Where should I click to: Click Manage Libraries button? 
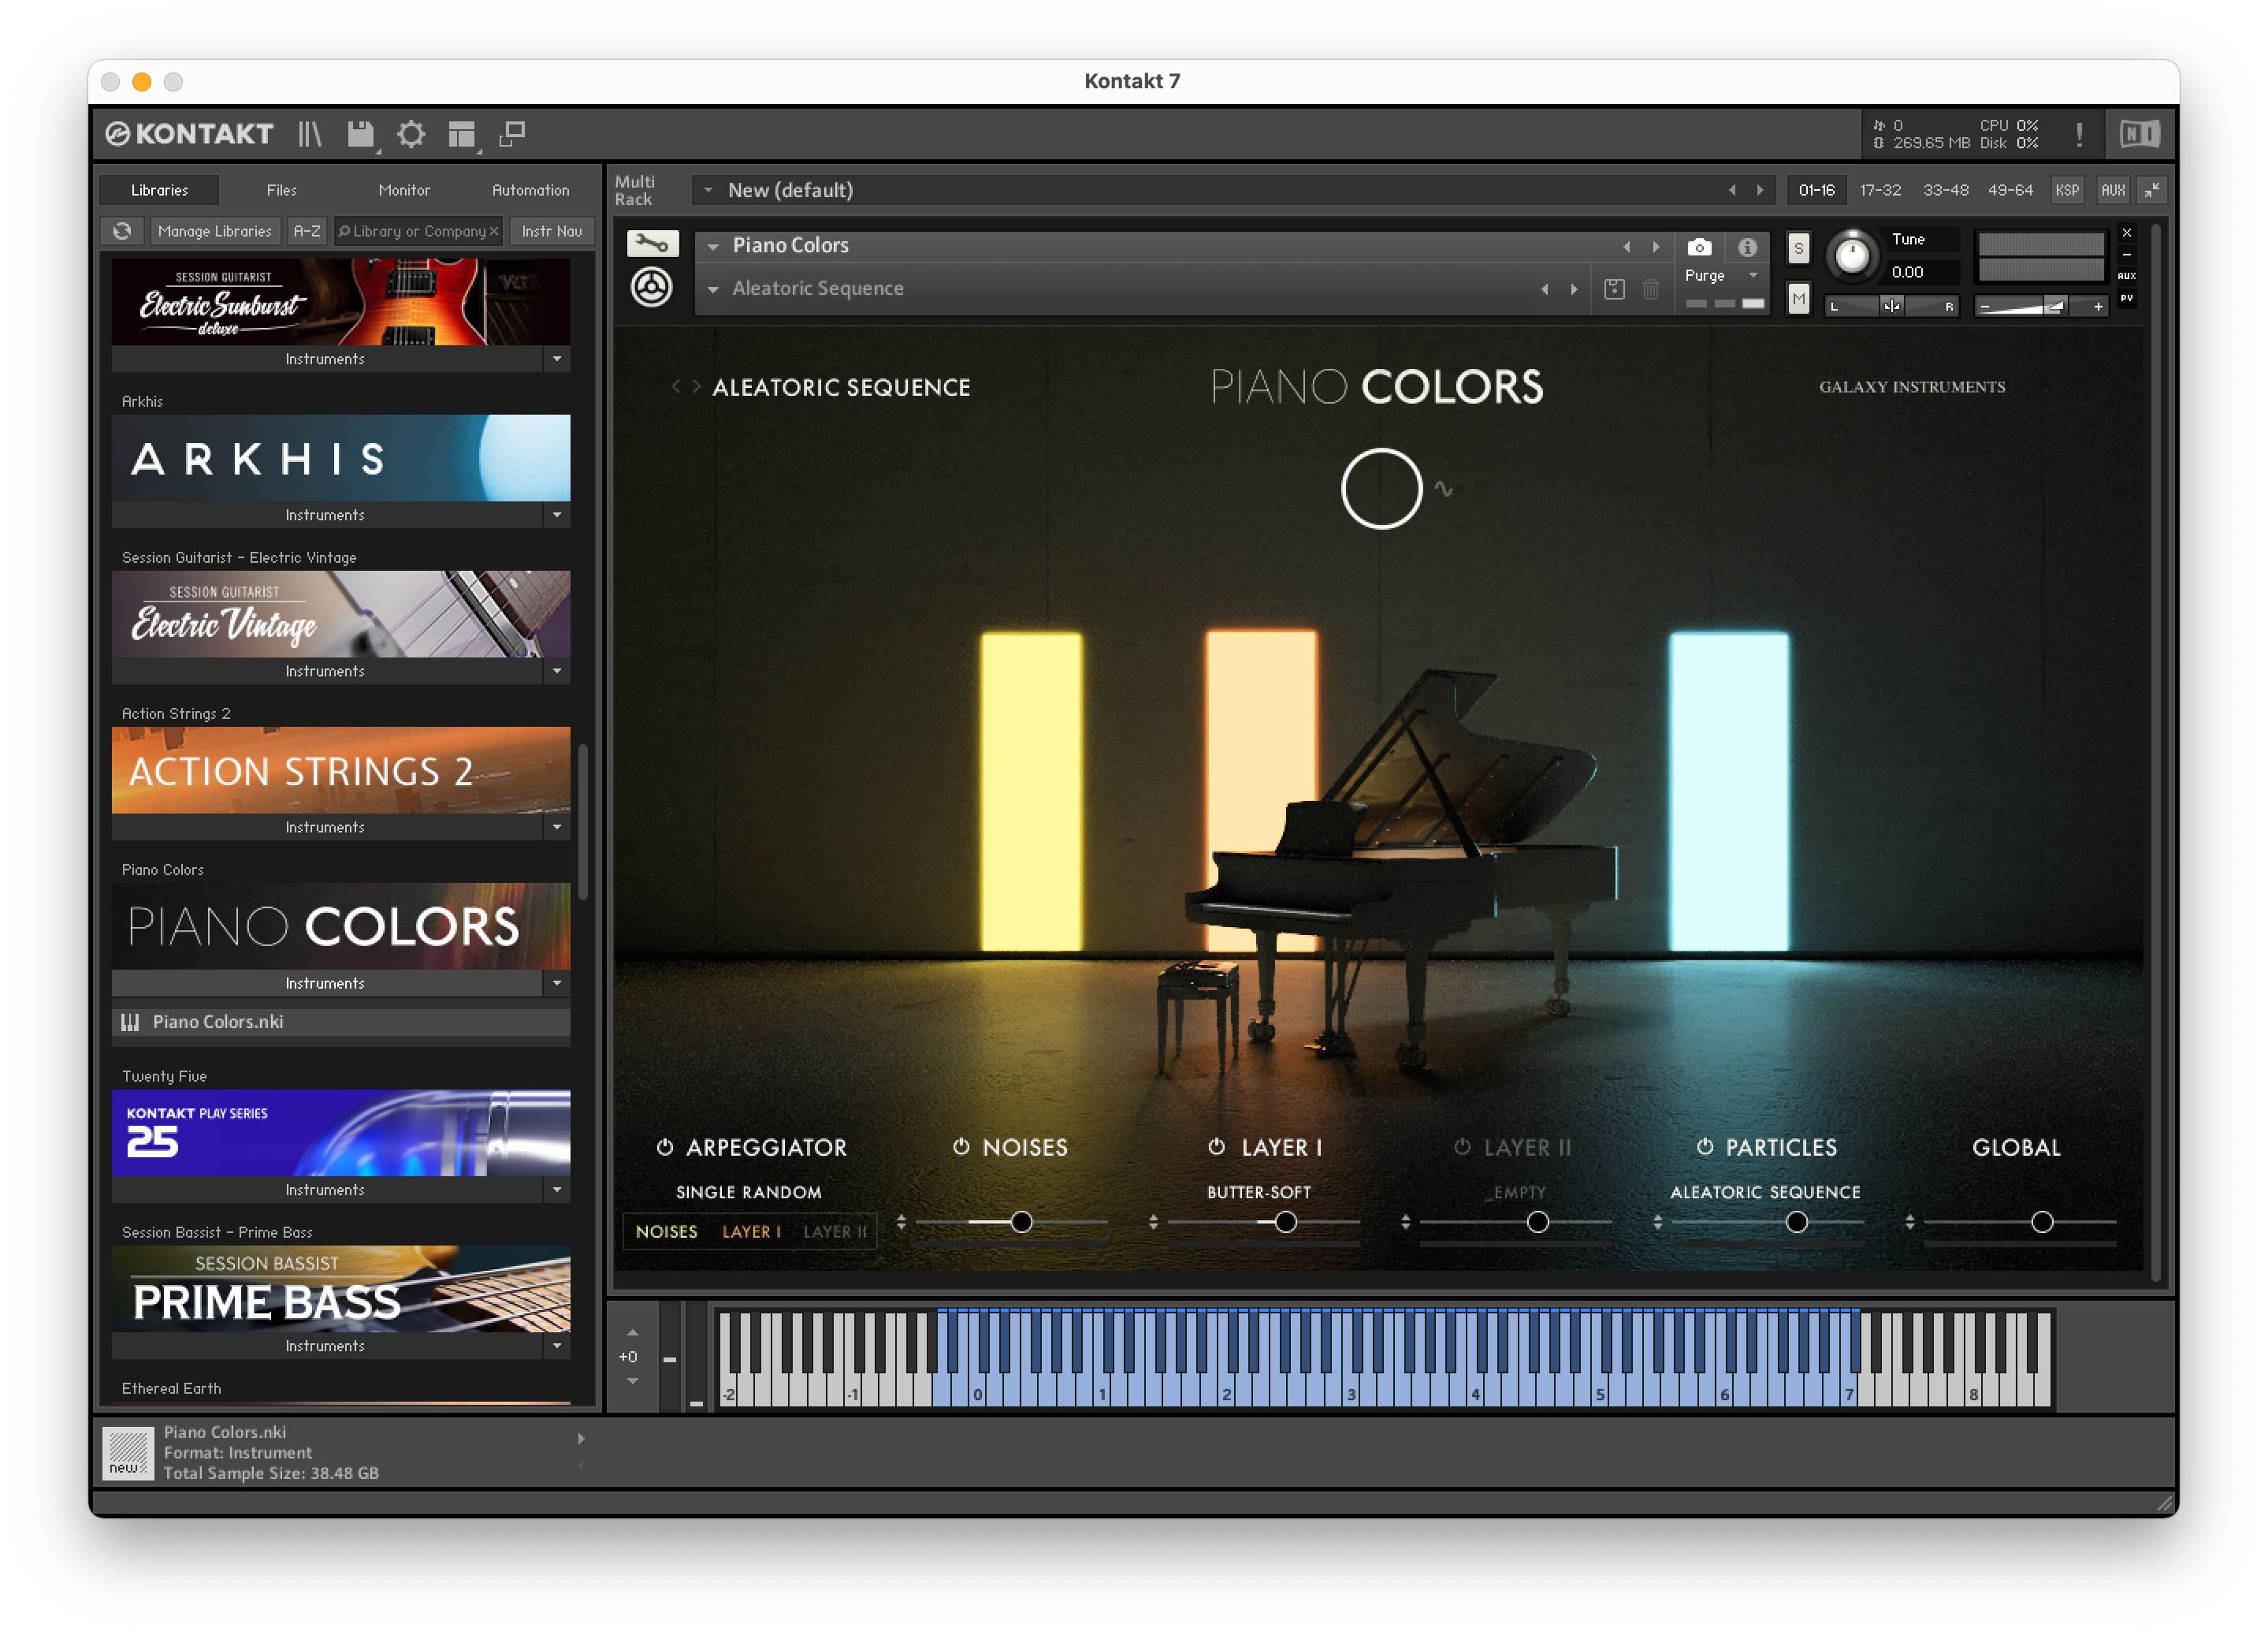coord(214,231)
